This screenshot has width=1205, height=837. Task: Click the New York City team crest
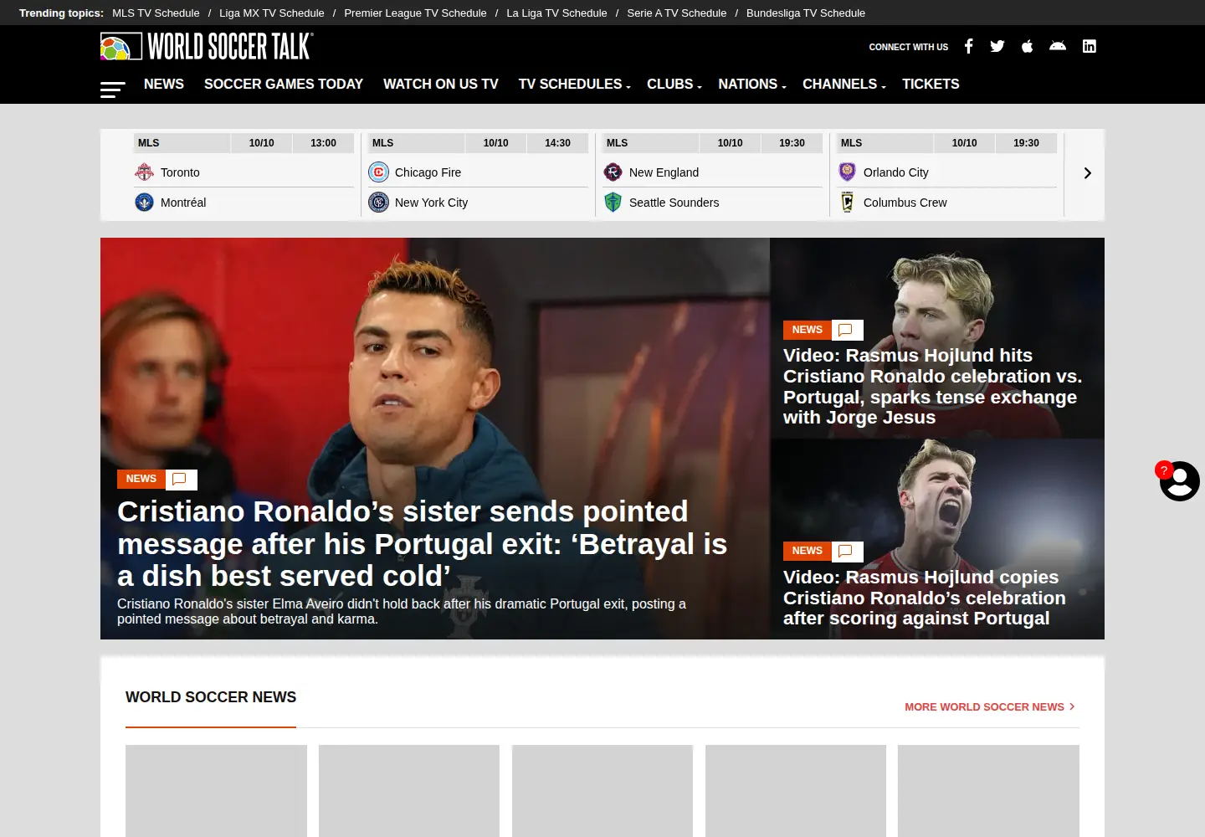(x=379, y=203)
